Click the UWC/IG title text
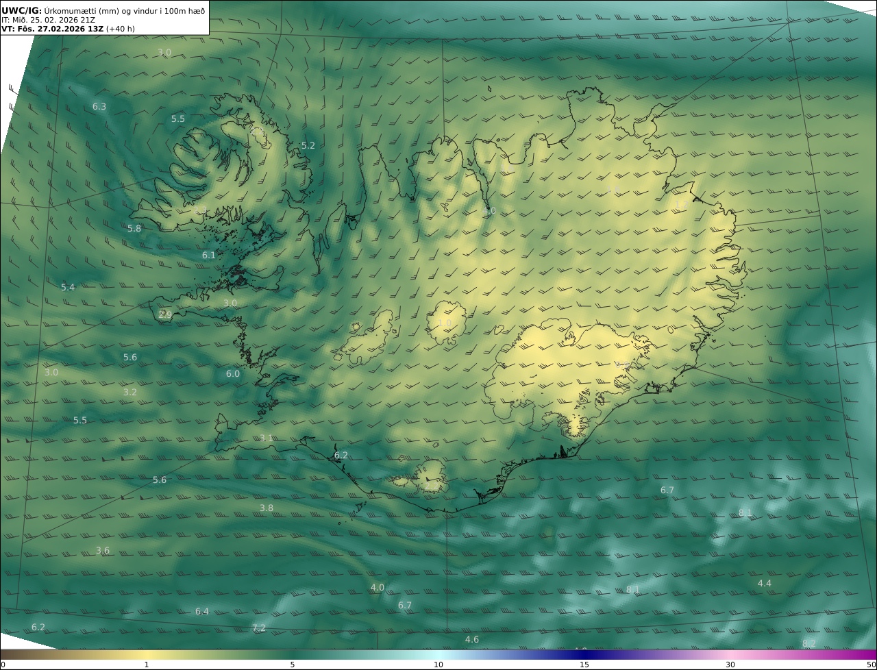The image size is (877, 670). [x=22, y=10]
